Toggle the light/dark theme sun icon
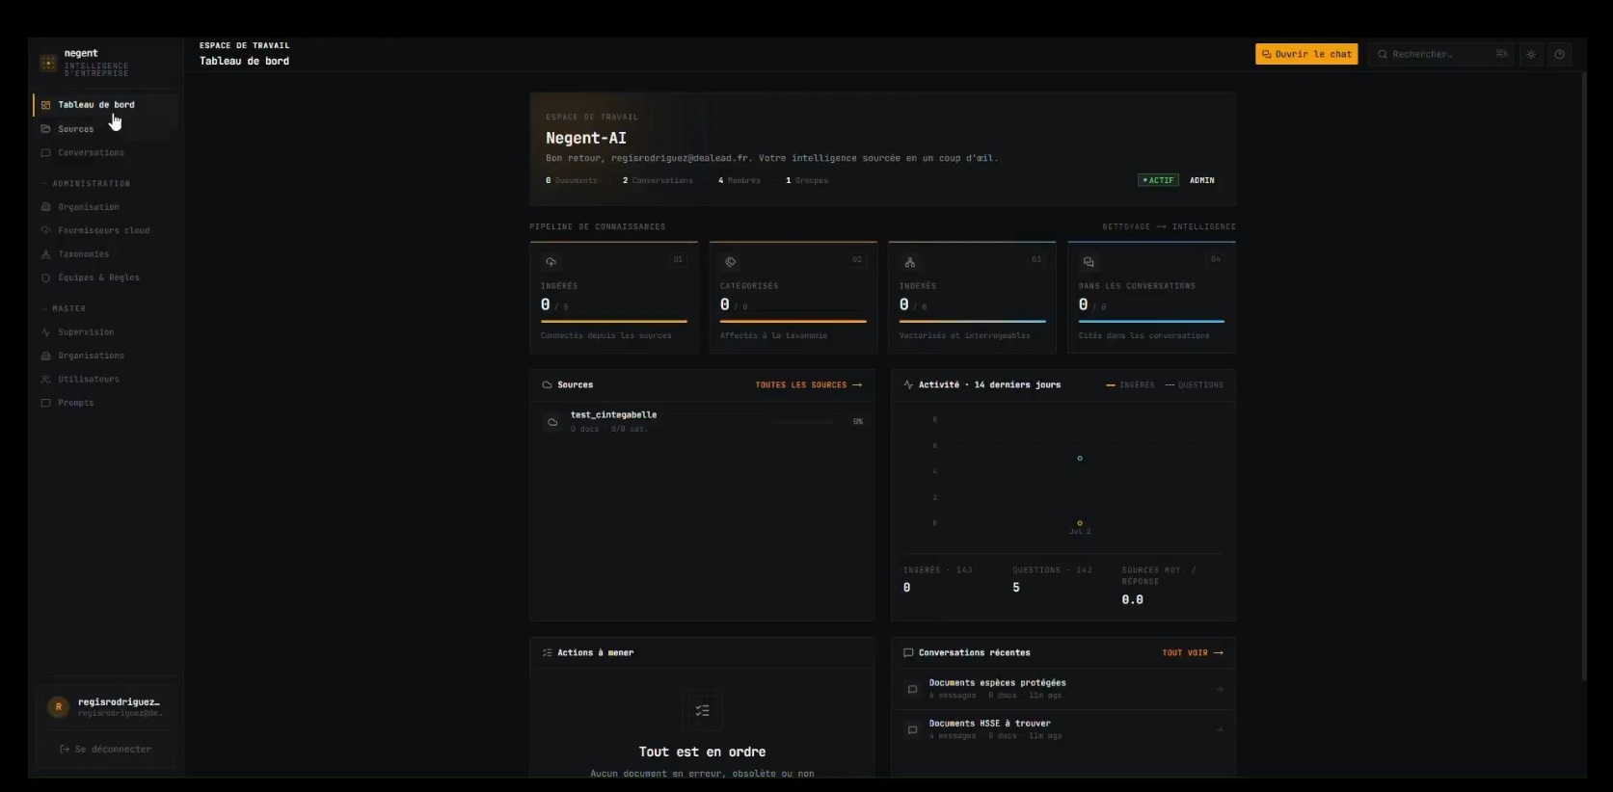This screenshot has width=1613, height=792. (1530, 55)
